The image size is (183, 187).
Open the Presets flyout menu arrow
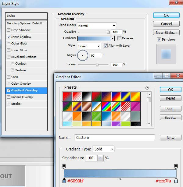click(x=147, y=88)
